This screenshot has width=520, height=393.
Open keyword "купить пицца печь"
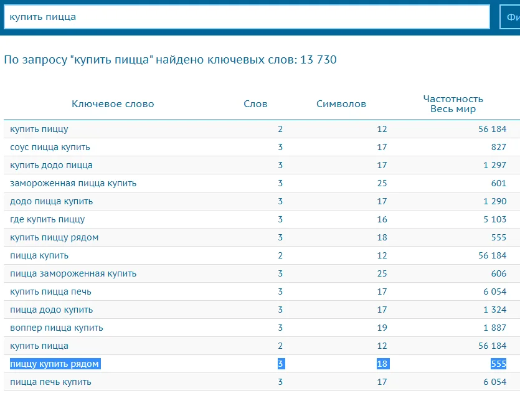49,291
